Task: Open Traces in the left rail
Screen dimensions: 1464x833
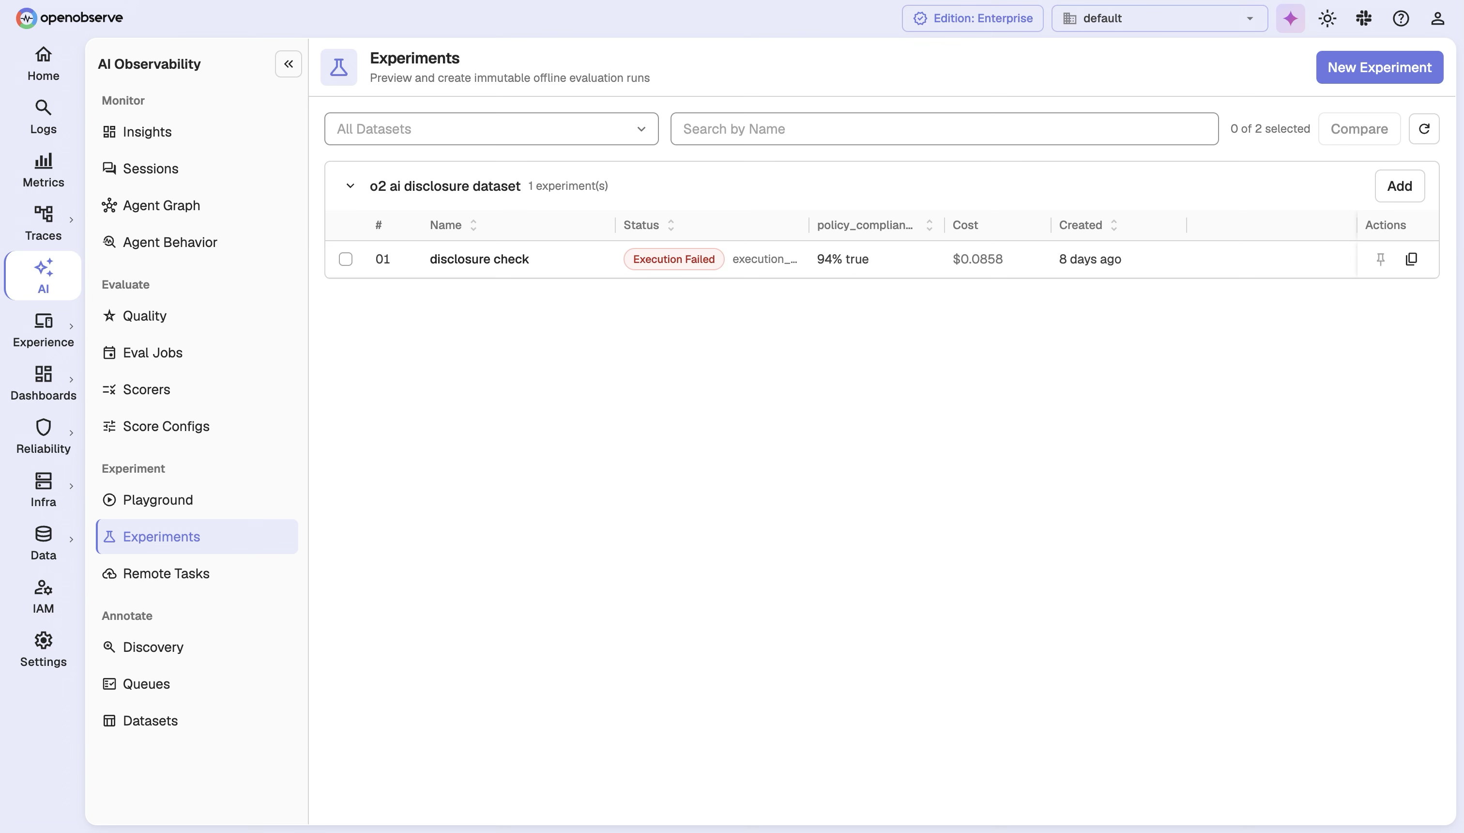Action: [x=44, y=223]
